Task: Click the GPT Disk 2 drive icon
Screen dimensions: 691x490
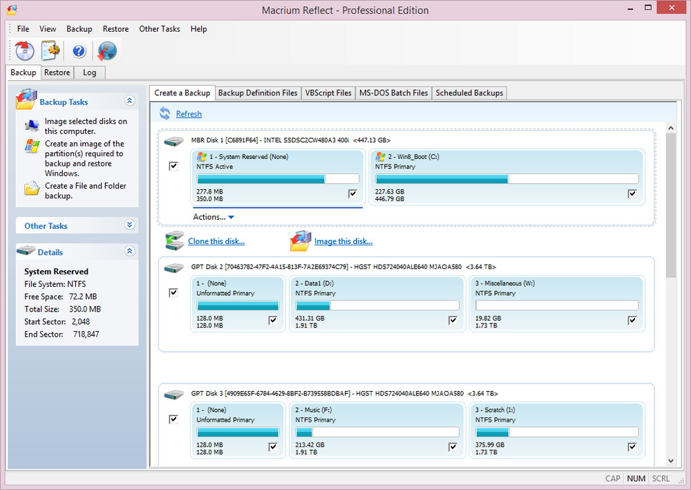Action: 173,268
